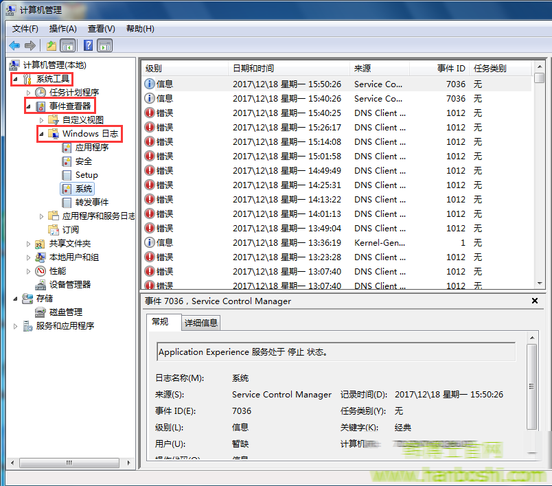Switch to the 详细信息 tab
Viewport: 552px width, 486px height.
point(200,323)
